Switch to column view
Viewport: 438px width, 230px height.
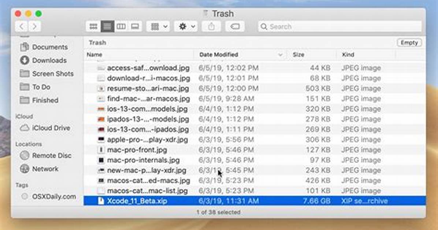click(x=121, y=26)
